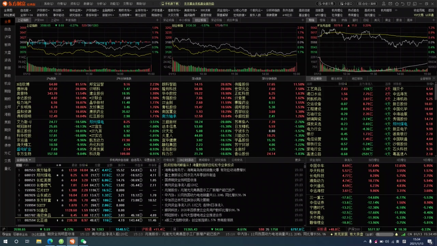Expand the 研究报告 dropdown
The width and height of the screenshot is (437, 246).
(x=75, y=15)
